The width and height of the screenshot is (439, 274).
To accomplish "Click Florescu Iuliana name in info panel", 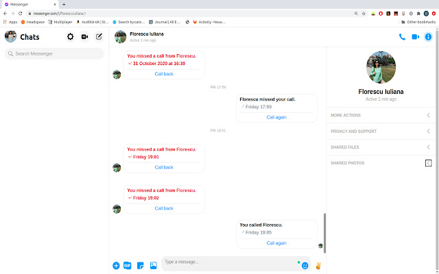I will pos(381,92).
